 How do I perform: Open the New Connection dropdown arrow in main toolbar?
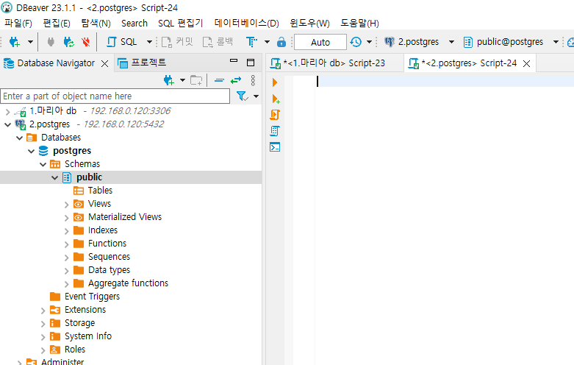(x=30, y=42)
